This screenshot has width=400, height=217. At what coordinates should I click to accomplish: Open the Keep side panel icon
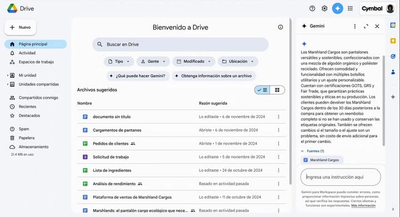(393, 41)
